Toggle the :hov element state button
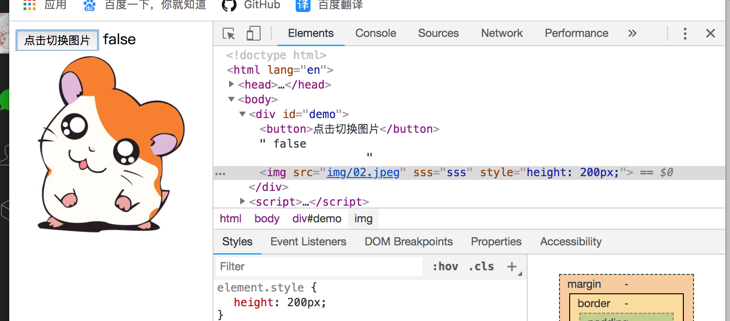The height and width of the screenshot is (321, 730). (x=445, y=267)
